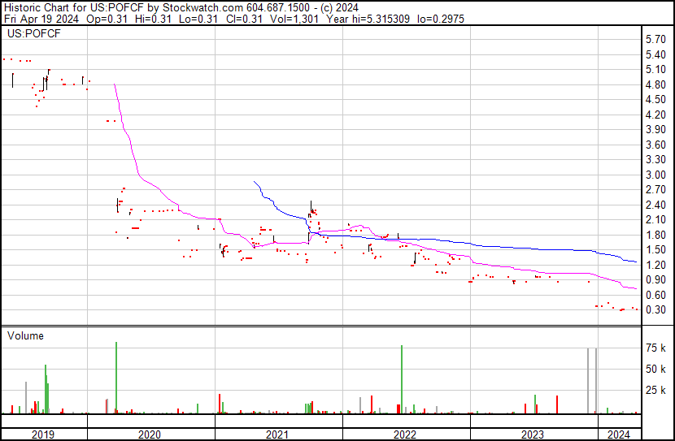The image size is (675, 441).
Task: Click the 0.60 price axis label
Action: 656,295
